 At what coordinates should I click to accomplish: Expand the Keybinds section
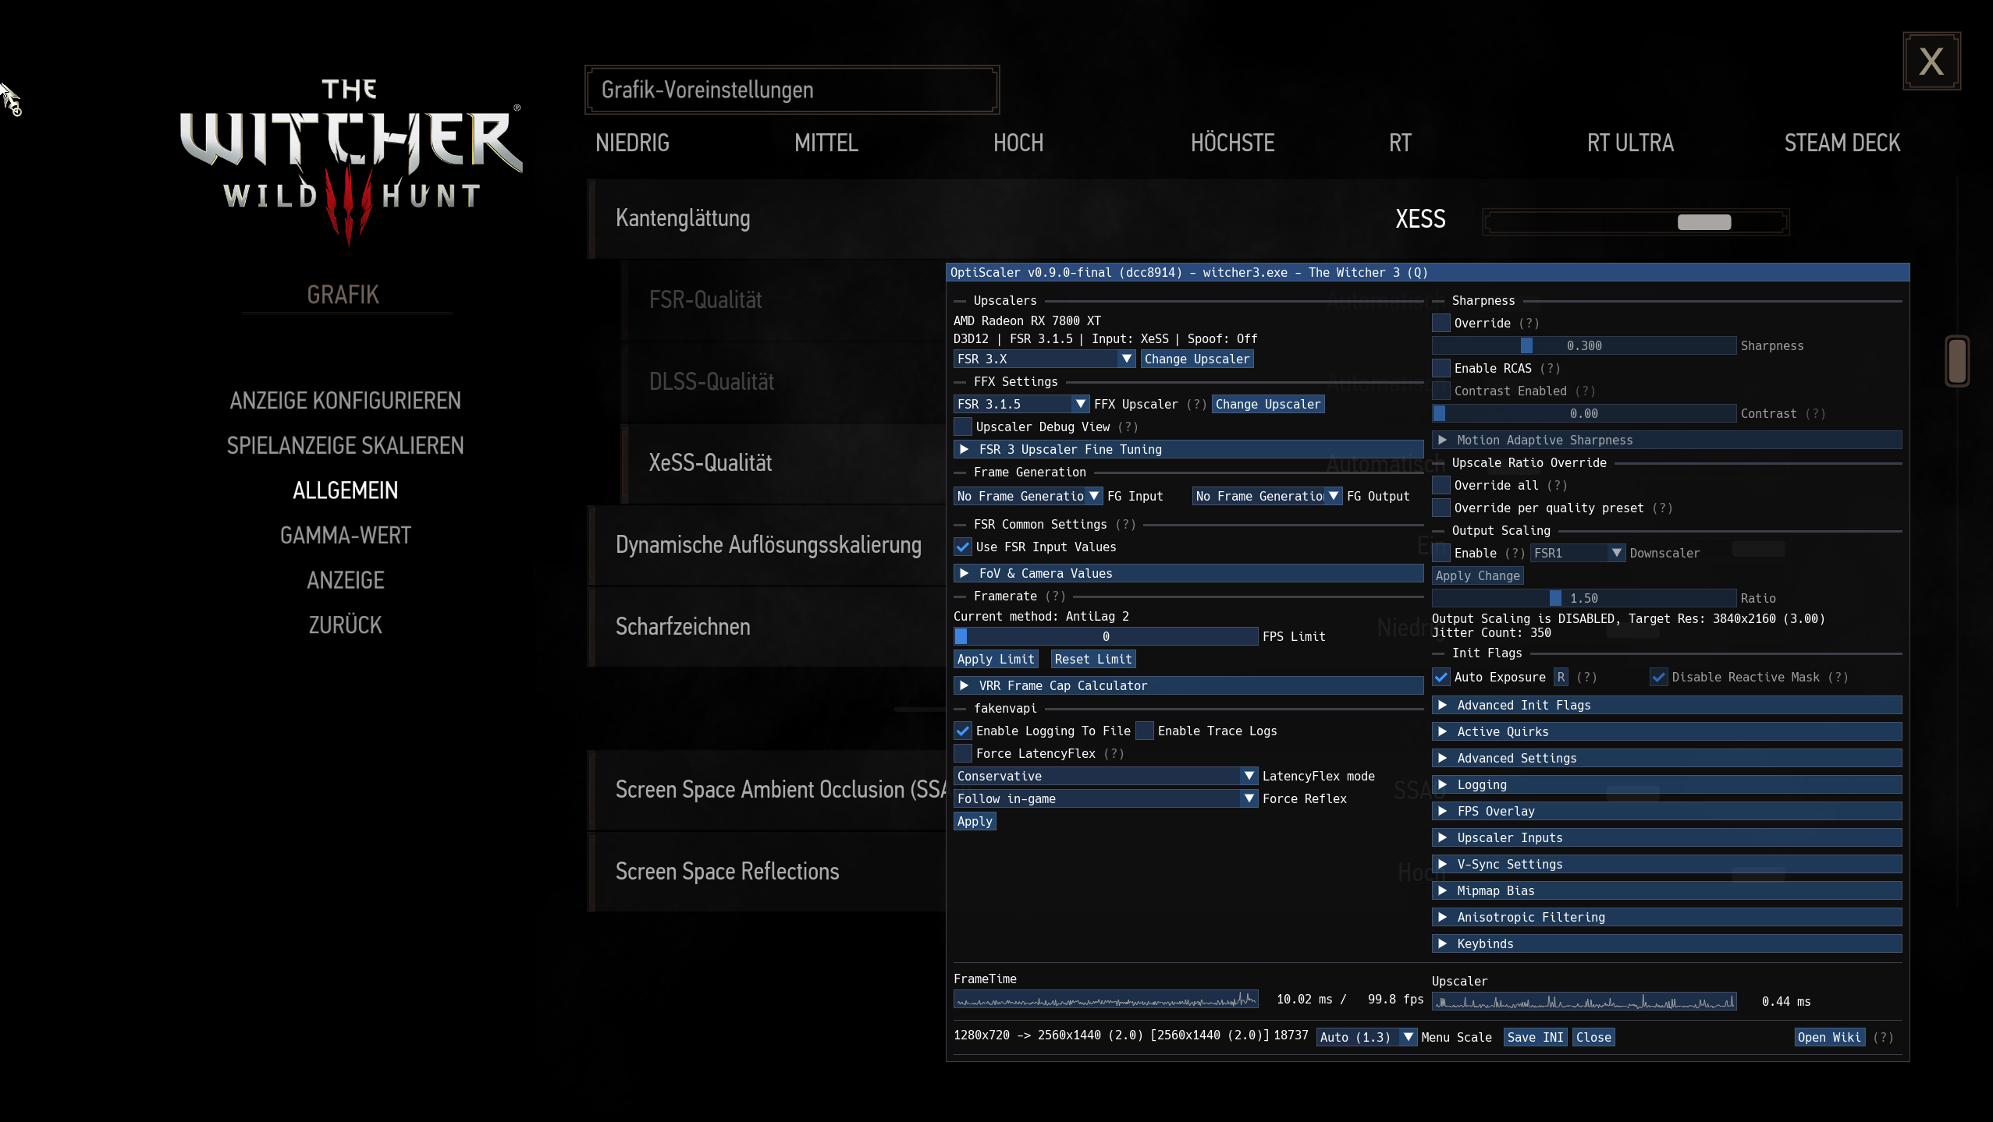tap(1667, 943)
